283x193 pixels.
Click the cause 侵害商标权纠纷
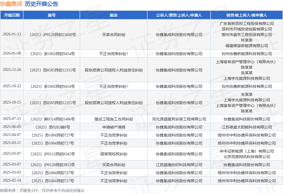point(114,154)
